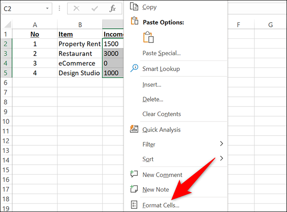Open the Name Box dropdown arrow

47,8
